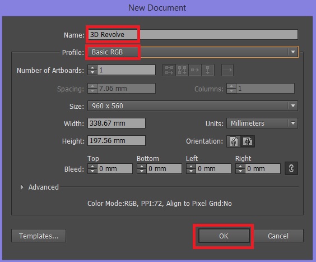The image size is (316, 262).
Task: Choose Arrange by Row artboard layout
Action: point(195,70)
